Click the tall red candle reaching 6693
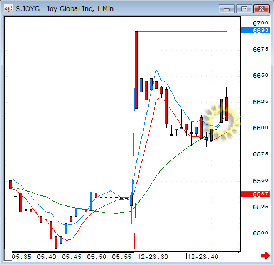This screenshot has width=274, height=265. click(136, 70)
